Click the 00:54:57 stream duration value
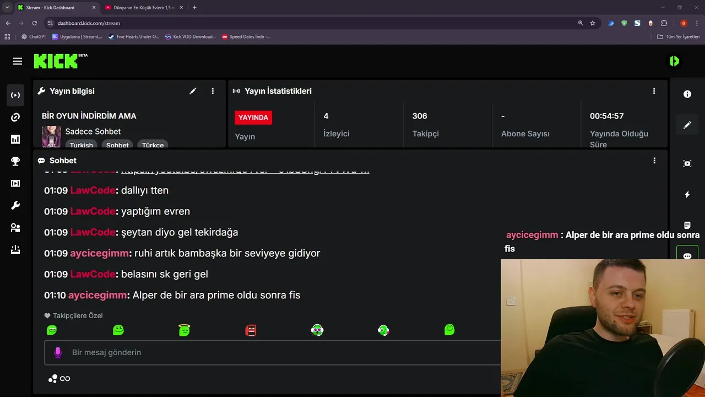The height and width of the screenshot is (397, 705). 607,116
